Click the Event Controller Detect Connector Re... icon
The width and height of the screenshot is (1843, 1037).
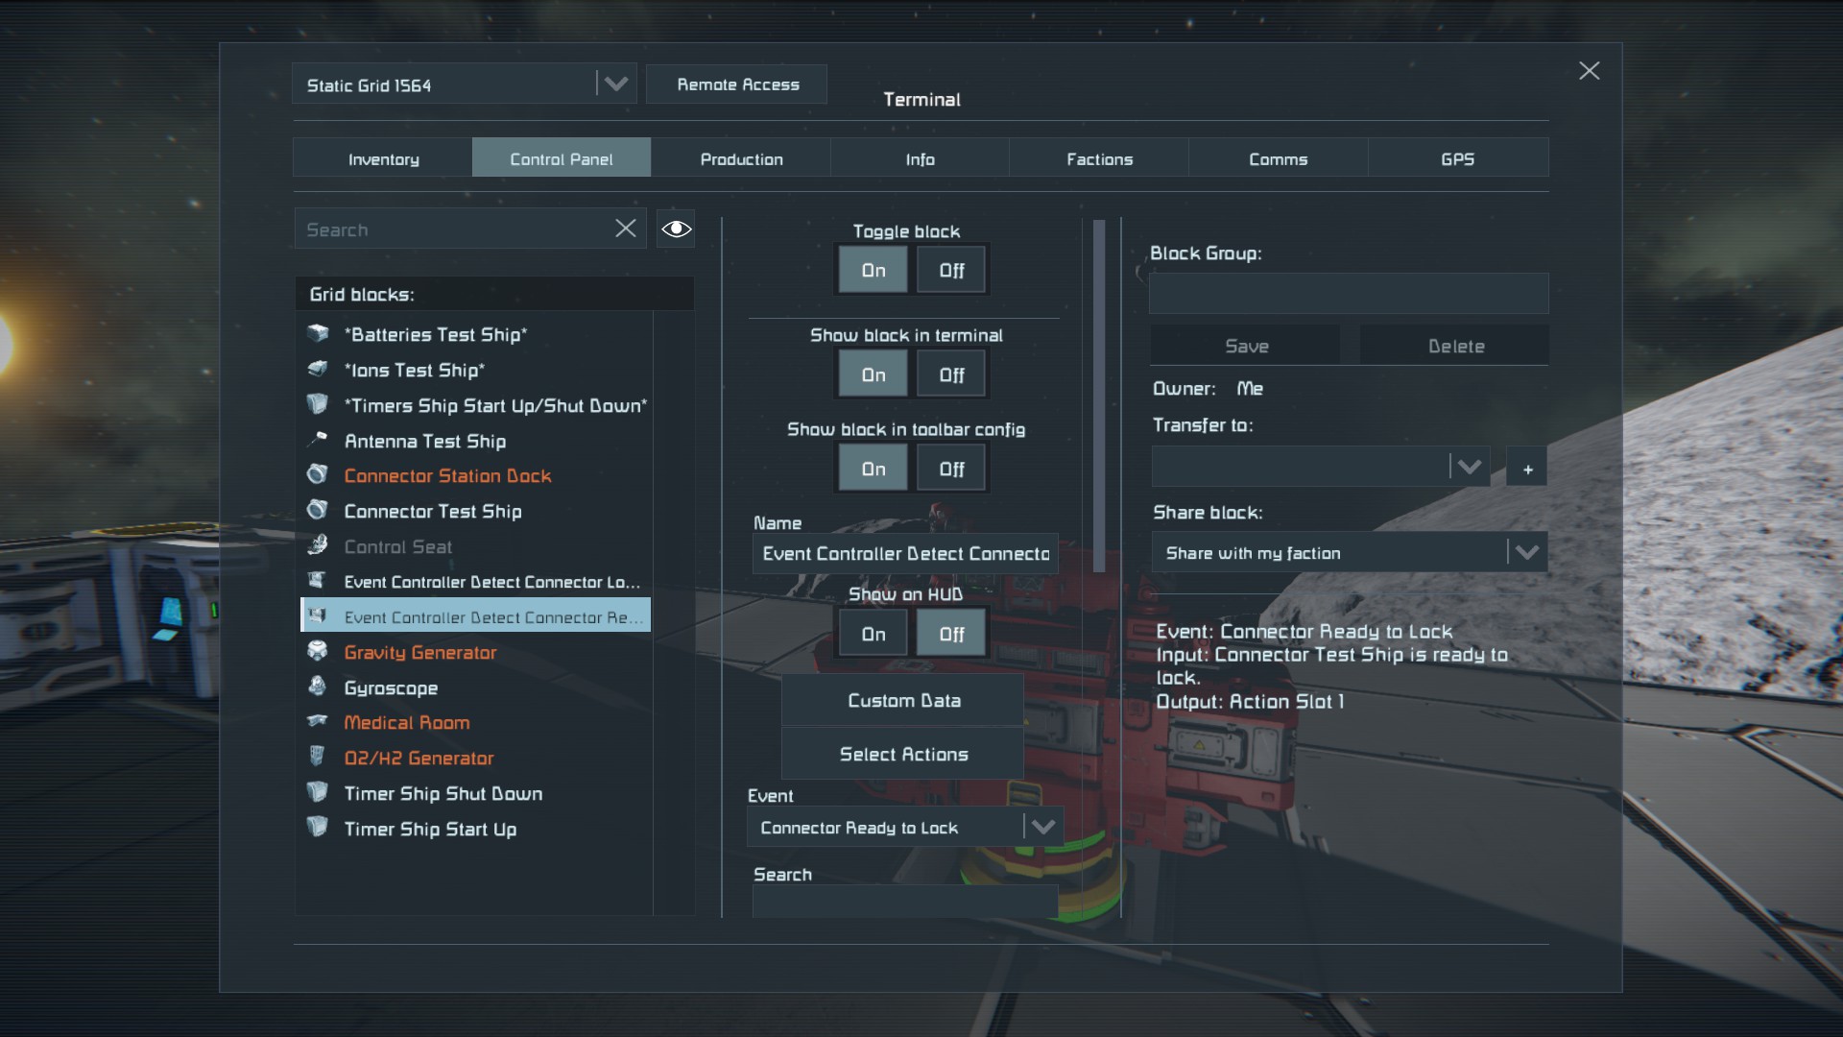pyautogui.click(x=318, y=615)
